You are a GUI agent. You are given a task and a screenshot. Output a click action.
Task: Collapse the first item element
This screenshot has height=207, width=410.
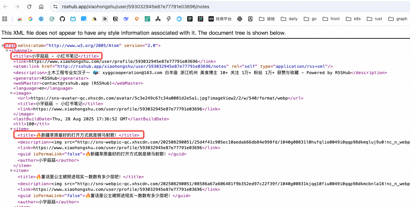12,129
